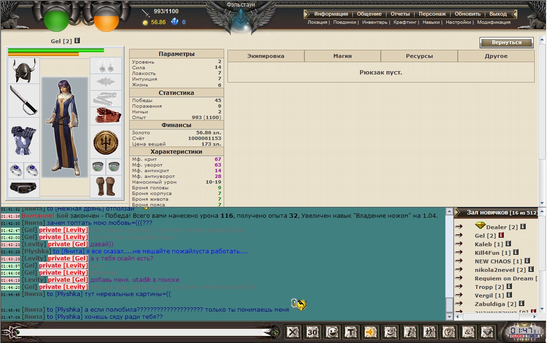Click the two people figures toolbar icon
Viewport: 547px width, 343px height.
(429, 332)
